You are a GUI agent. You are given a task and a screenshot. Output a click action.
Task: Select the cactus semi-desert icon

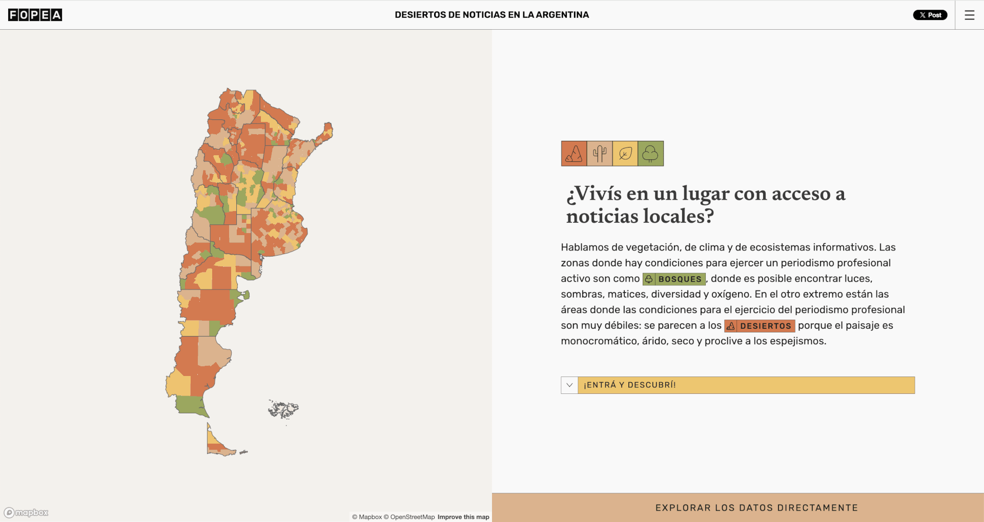click(x=600, y=154)
